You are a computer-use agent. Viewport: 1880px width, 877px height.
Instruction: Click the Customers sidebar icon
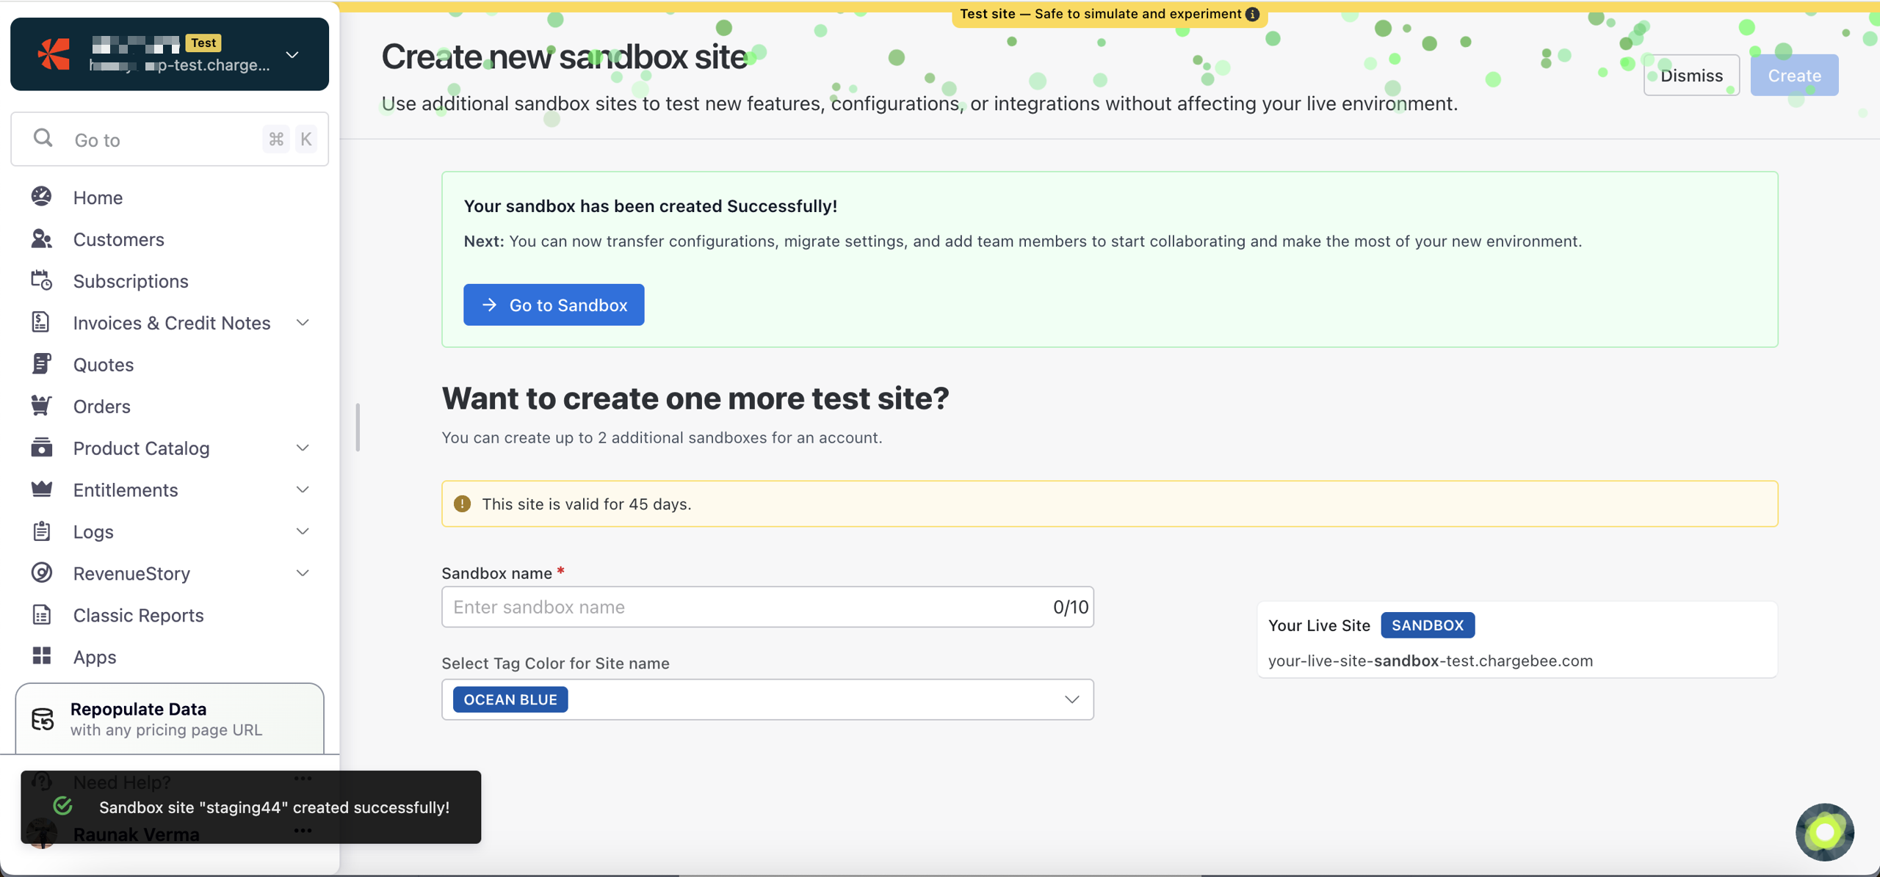(42, 239)
